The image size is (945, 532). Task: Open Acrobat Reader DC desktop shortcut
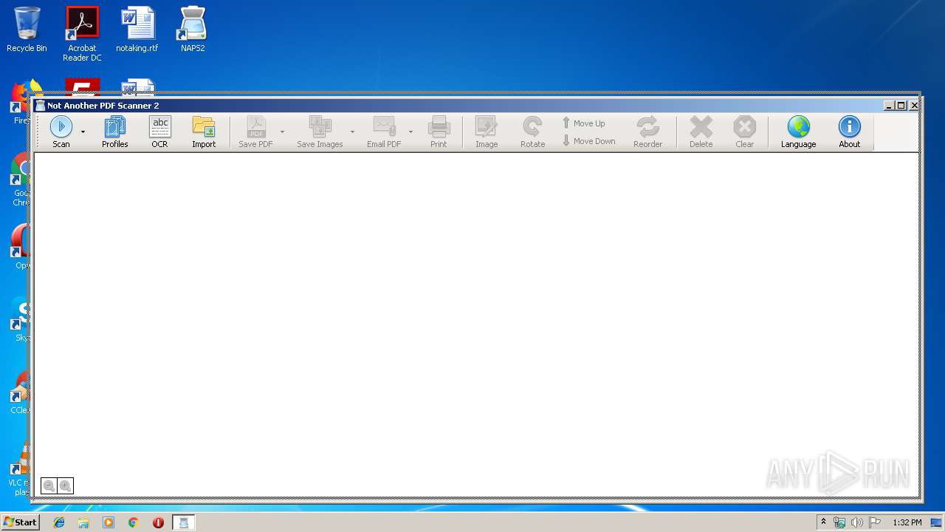[82, 34]
